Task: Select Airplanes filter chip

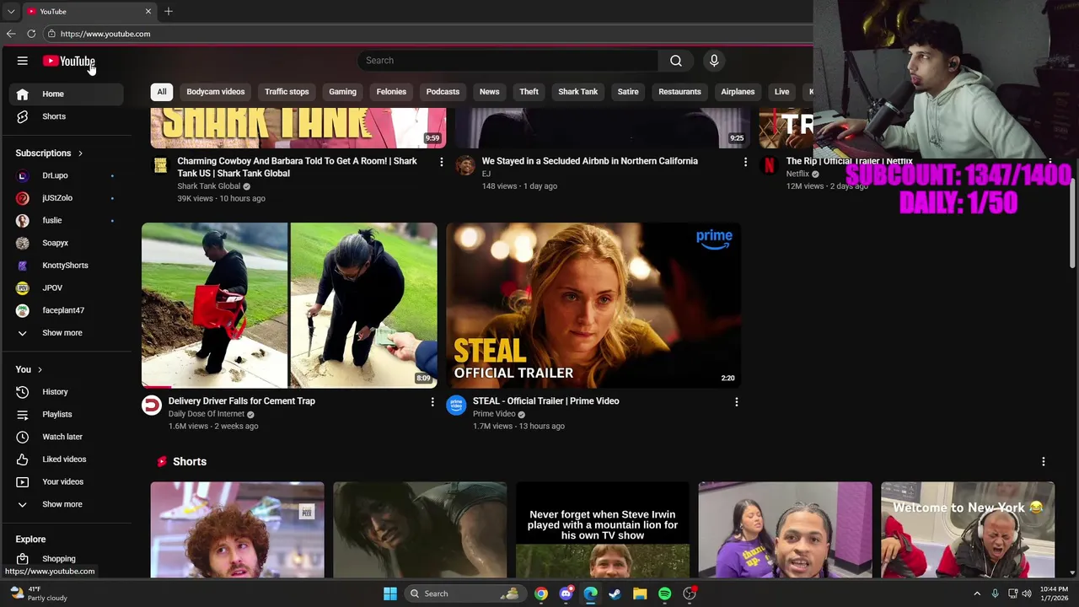Action: (x=738, y=92)
